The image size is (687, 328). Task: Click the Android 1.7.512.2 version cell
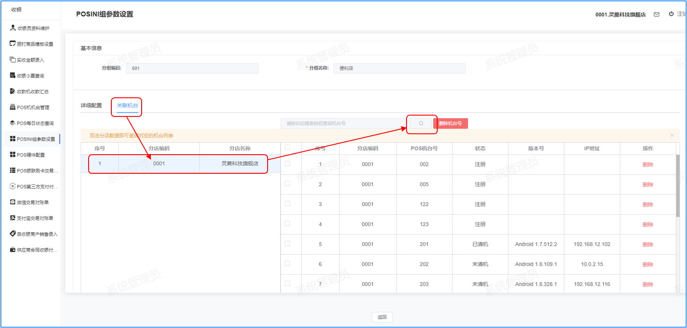[536, 244]
